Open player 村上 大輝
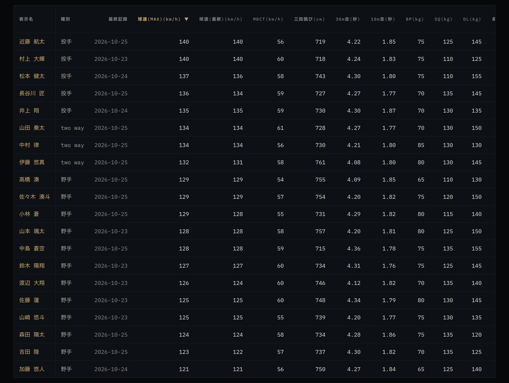Viewport: 509px width, 383px height. [x=32, y=59]
